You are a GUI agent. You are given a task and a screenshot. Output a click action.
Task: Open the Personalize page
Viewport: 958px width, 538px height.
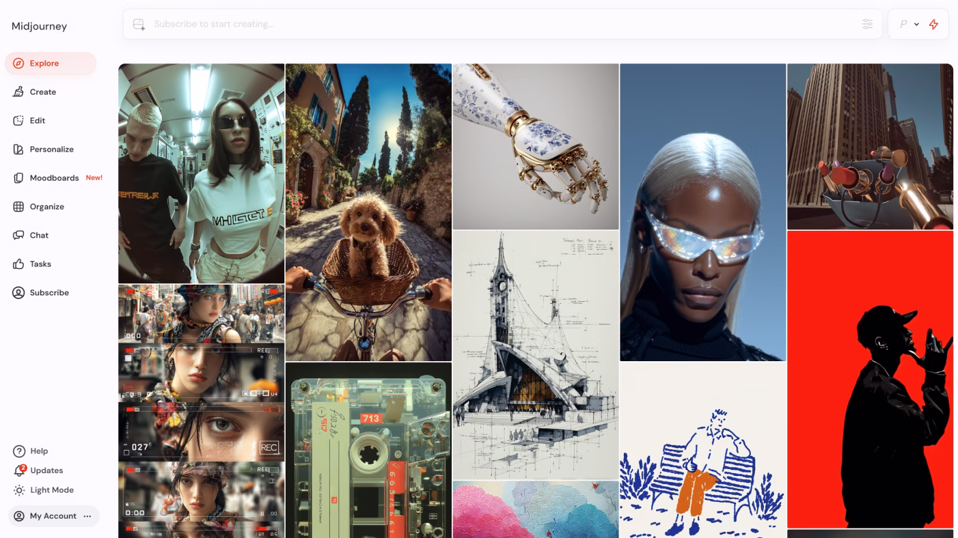(51, 150)
